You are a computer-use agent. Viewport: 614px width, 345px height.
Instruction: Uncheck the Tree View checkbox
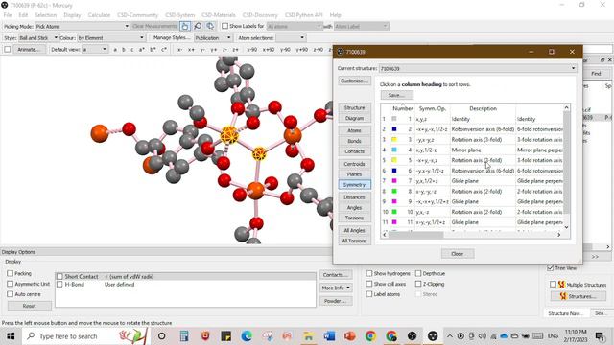click(x=550, y=268)
